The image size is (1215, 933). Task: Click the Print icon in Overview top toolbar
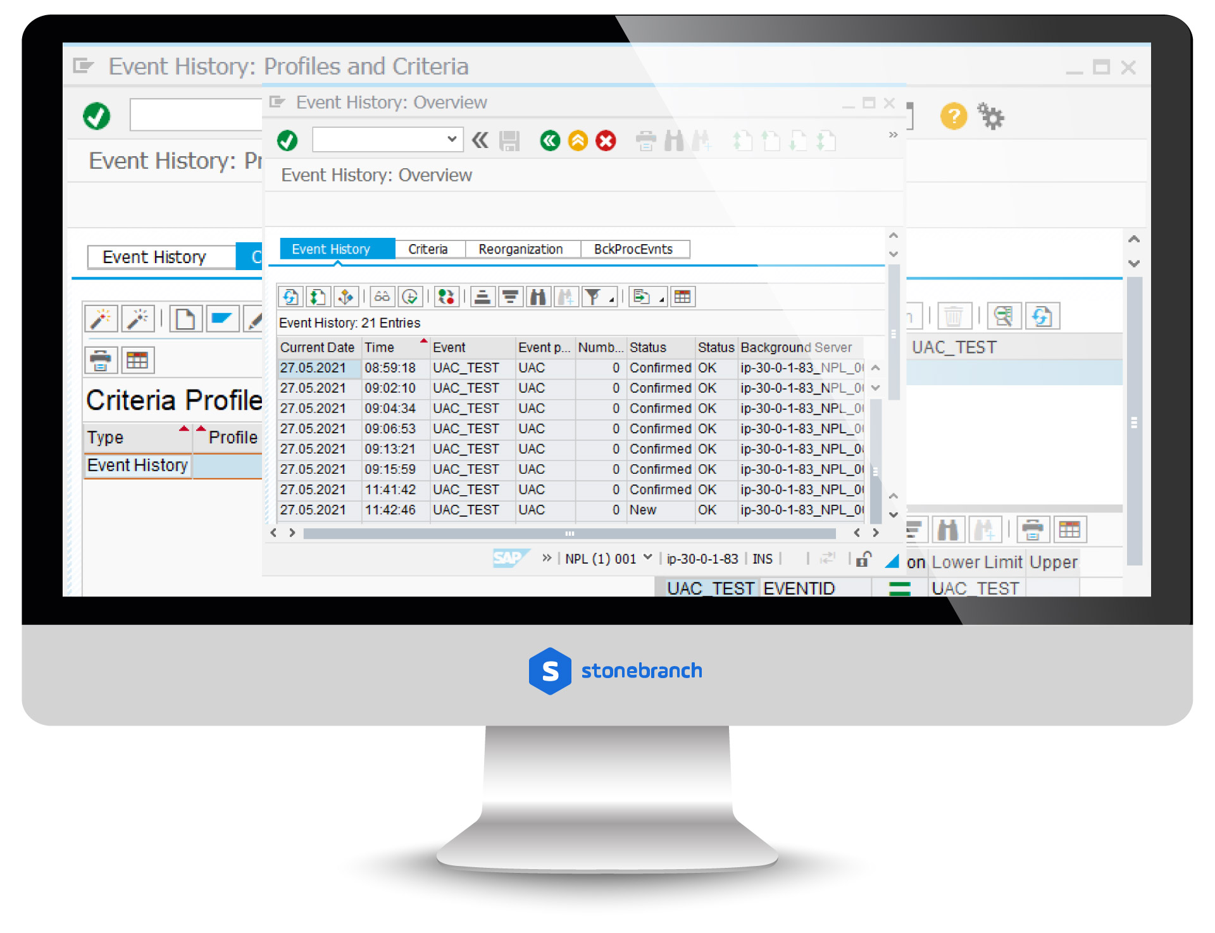pos(646,140)
